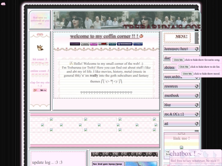Viewport: 222px width, 166px height.
Task: Open the shrines menu item
Action: (170, 68)
